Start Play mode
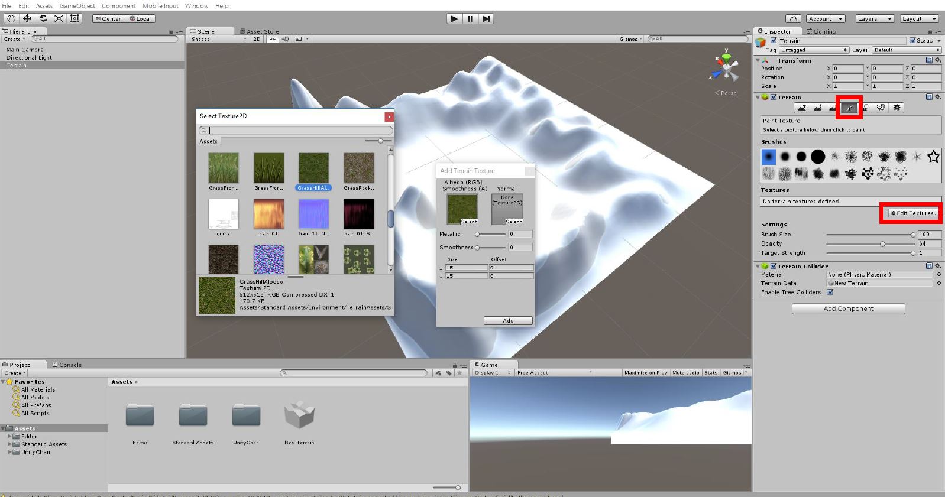Screen dimensions: 945x497 tap(454, 18)
